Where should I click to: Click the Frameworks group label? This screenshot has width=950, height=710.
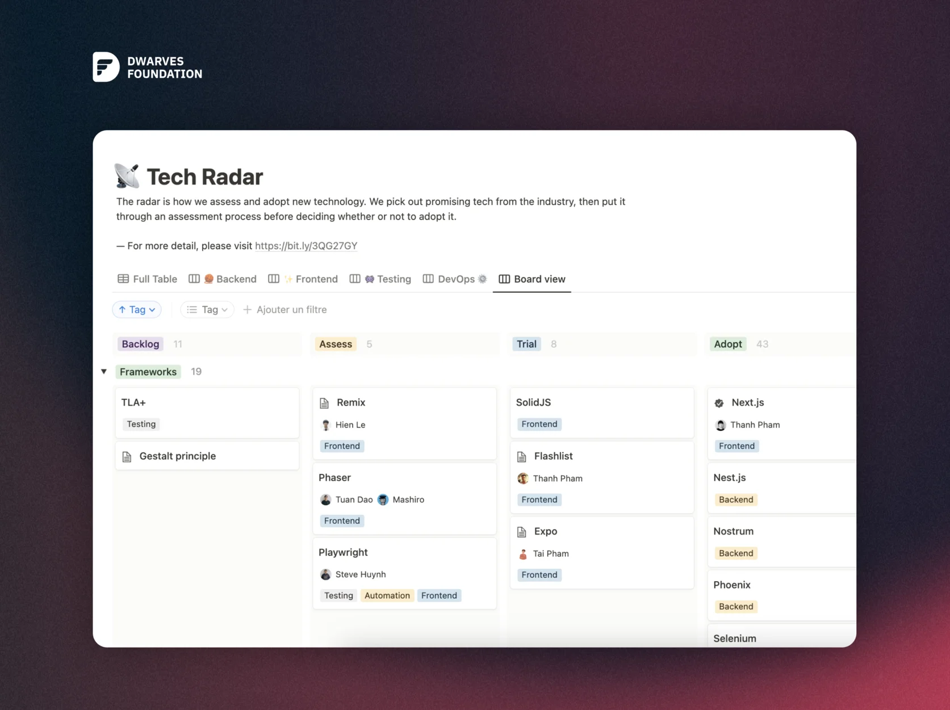point(148,372)
